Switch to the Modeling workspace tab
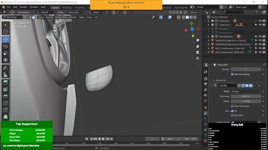The image size is (268, 150). 67,7
